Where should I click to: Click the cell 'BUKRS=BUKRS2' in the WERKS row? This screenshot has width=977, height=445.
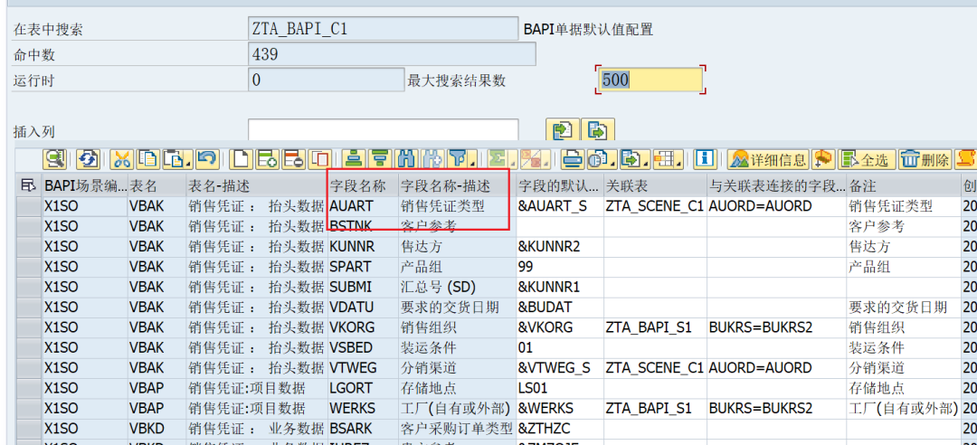click(x=776, y=408)
